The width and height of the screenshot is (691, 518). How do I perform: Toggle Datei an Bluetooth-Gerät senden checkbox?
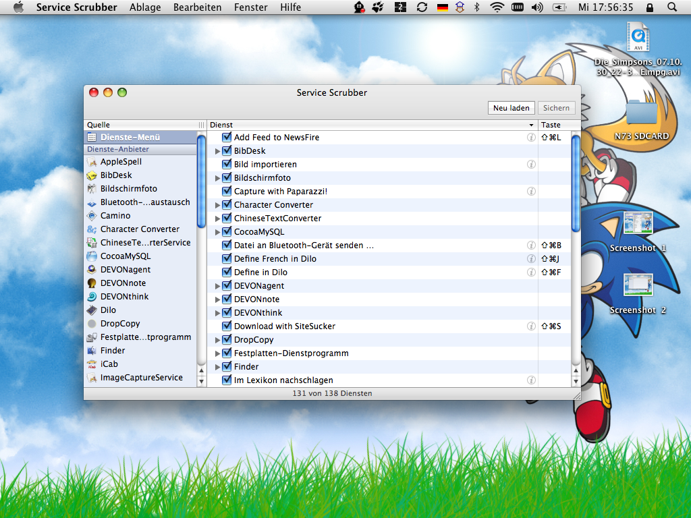227,245
